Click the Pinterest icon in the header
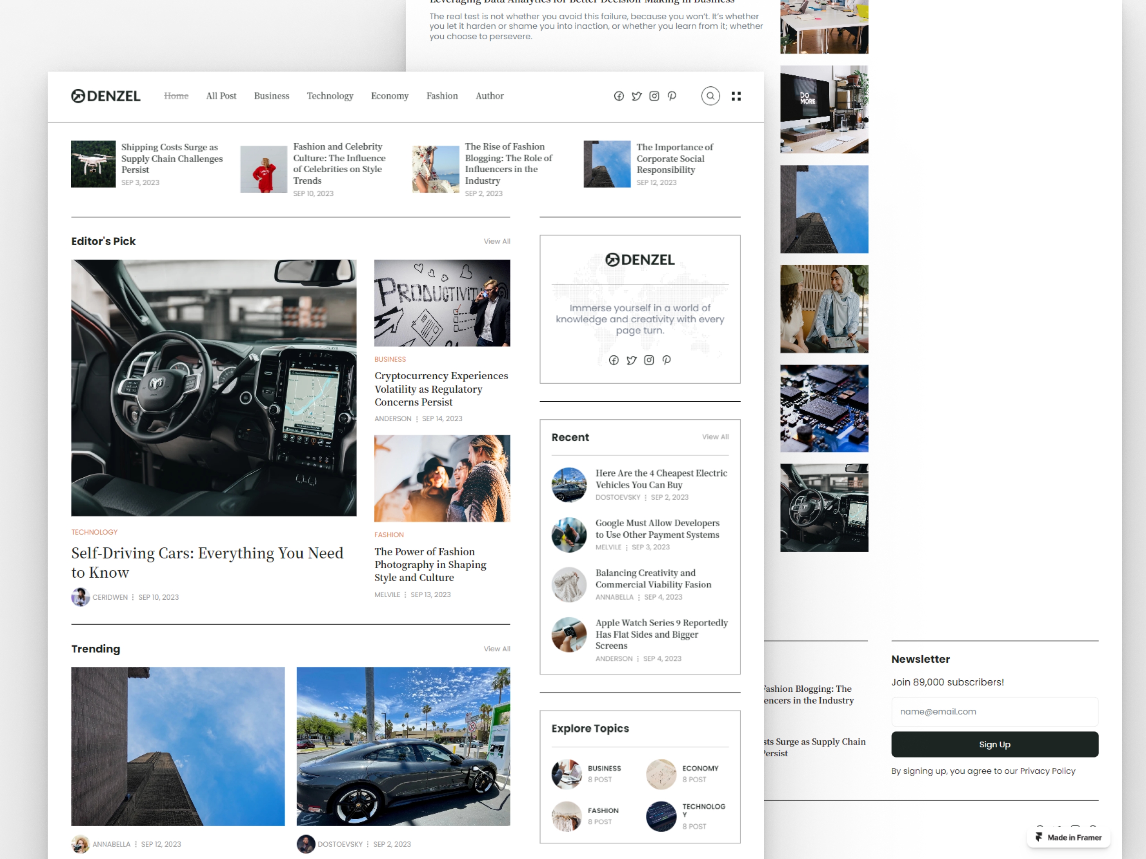Screen dimensions: 1146x859 click(672, 96)
